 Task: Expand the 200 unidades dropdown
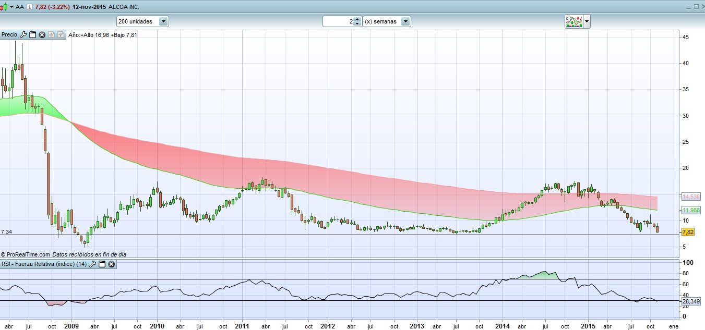tap(163, 21)
